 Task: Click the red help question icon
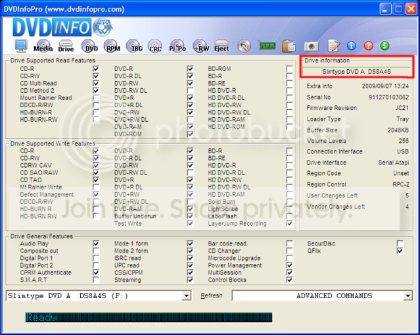point(368,46)
